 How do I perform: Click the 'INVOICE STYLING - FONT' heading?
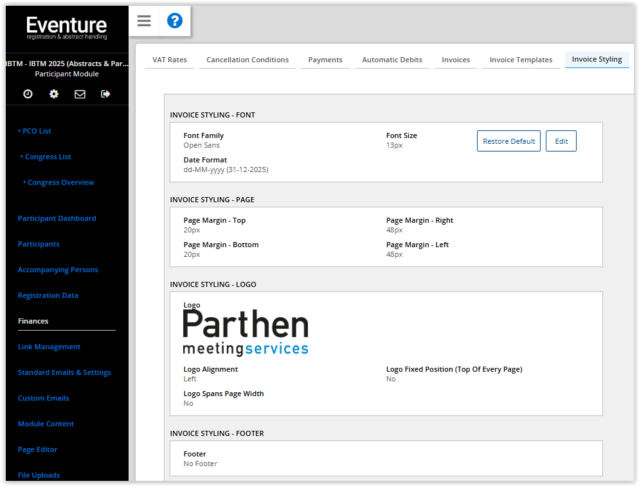[x=213, y=115]
